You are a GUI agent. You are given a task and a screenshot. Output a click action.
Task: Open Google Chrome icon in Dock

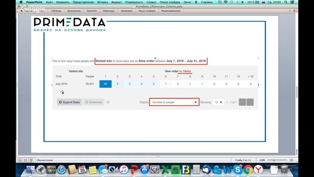[248, 170]
